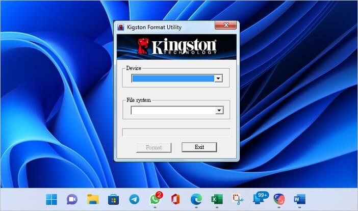
Task: Open File Explorer from the taskbar
Action: pyautogui.click(x=93, y=199)
